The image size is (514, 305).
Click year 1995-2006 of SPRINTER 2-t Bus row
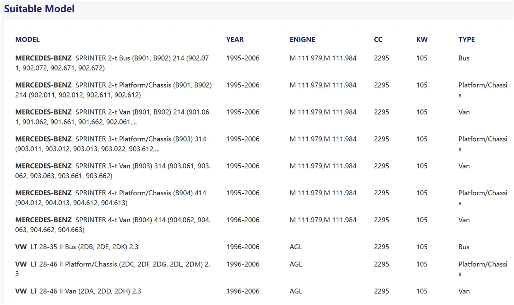click(x=243, y=58)
